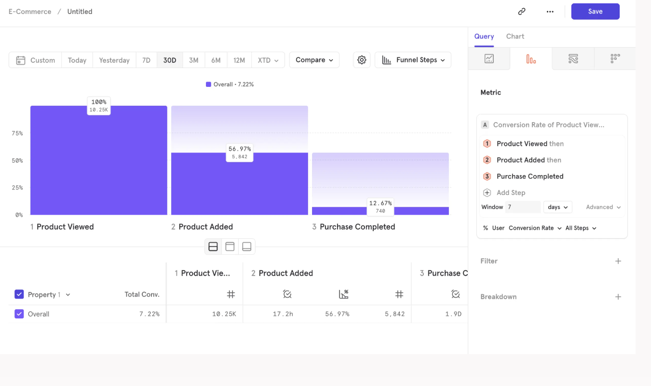Viewport: 651px width, 386px height.
Task: Open the more options ellipsis menu
Action: coord(550,11)
